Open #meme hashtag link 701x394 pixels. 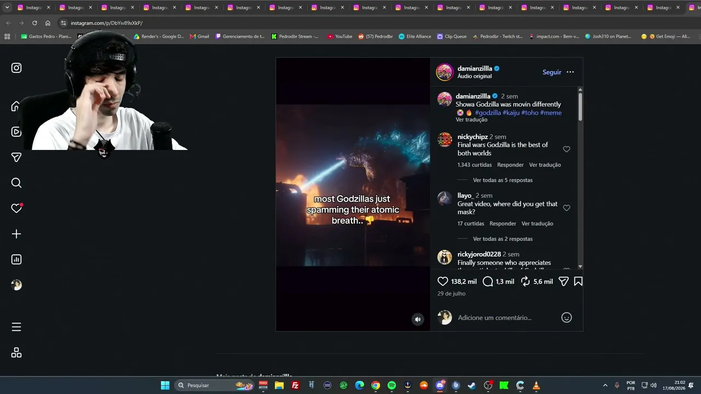pos(550,113)
